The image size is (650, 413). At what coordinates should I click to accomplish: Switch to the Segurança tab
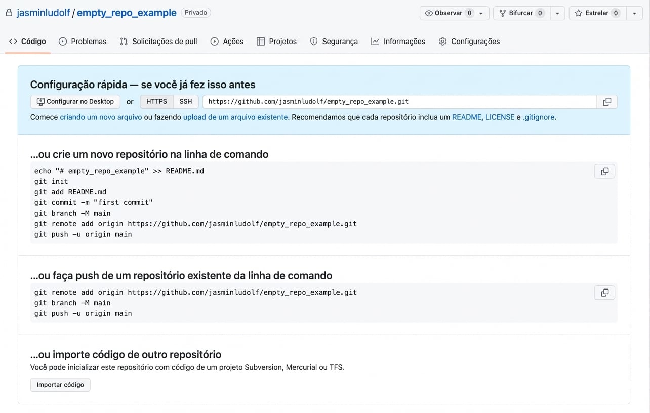(334, 42)
